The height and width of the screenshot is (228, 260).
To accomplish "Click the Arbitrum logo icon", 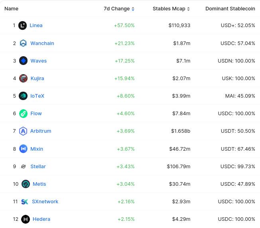I will [23, 131].
